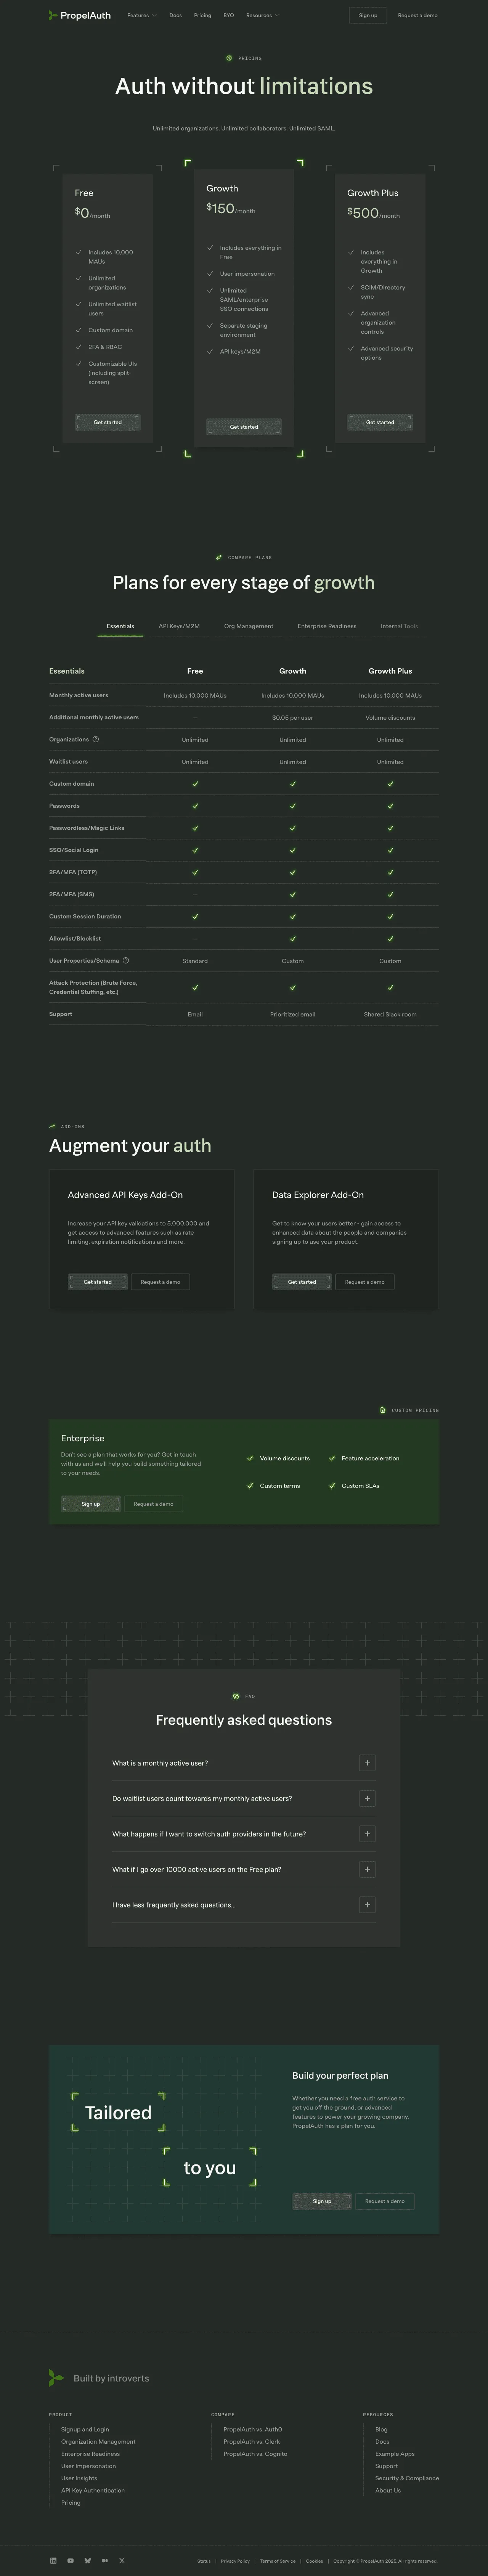This screenshot has width=488, height=2576.
Task: Request a demo for Advanced API Keys Add-On
Action: point(160,1282)
